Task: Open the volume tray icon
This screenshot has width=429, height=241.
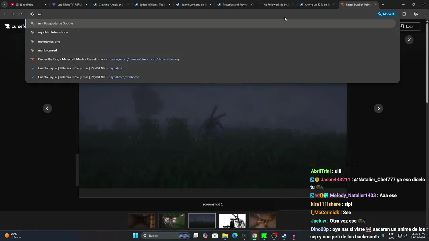Action: click(406, 236)
